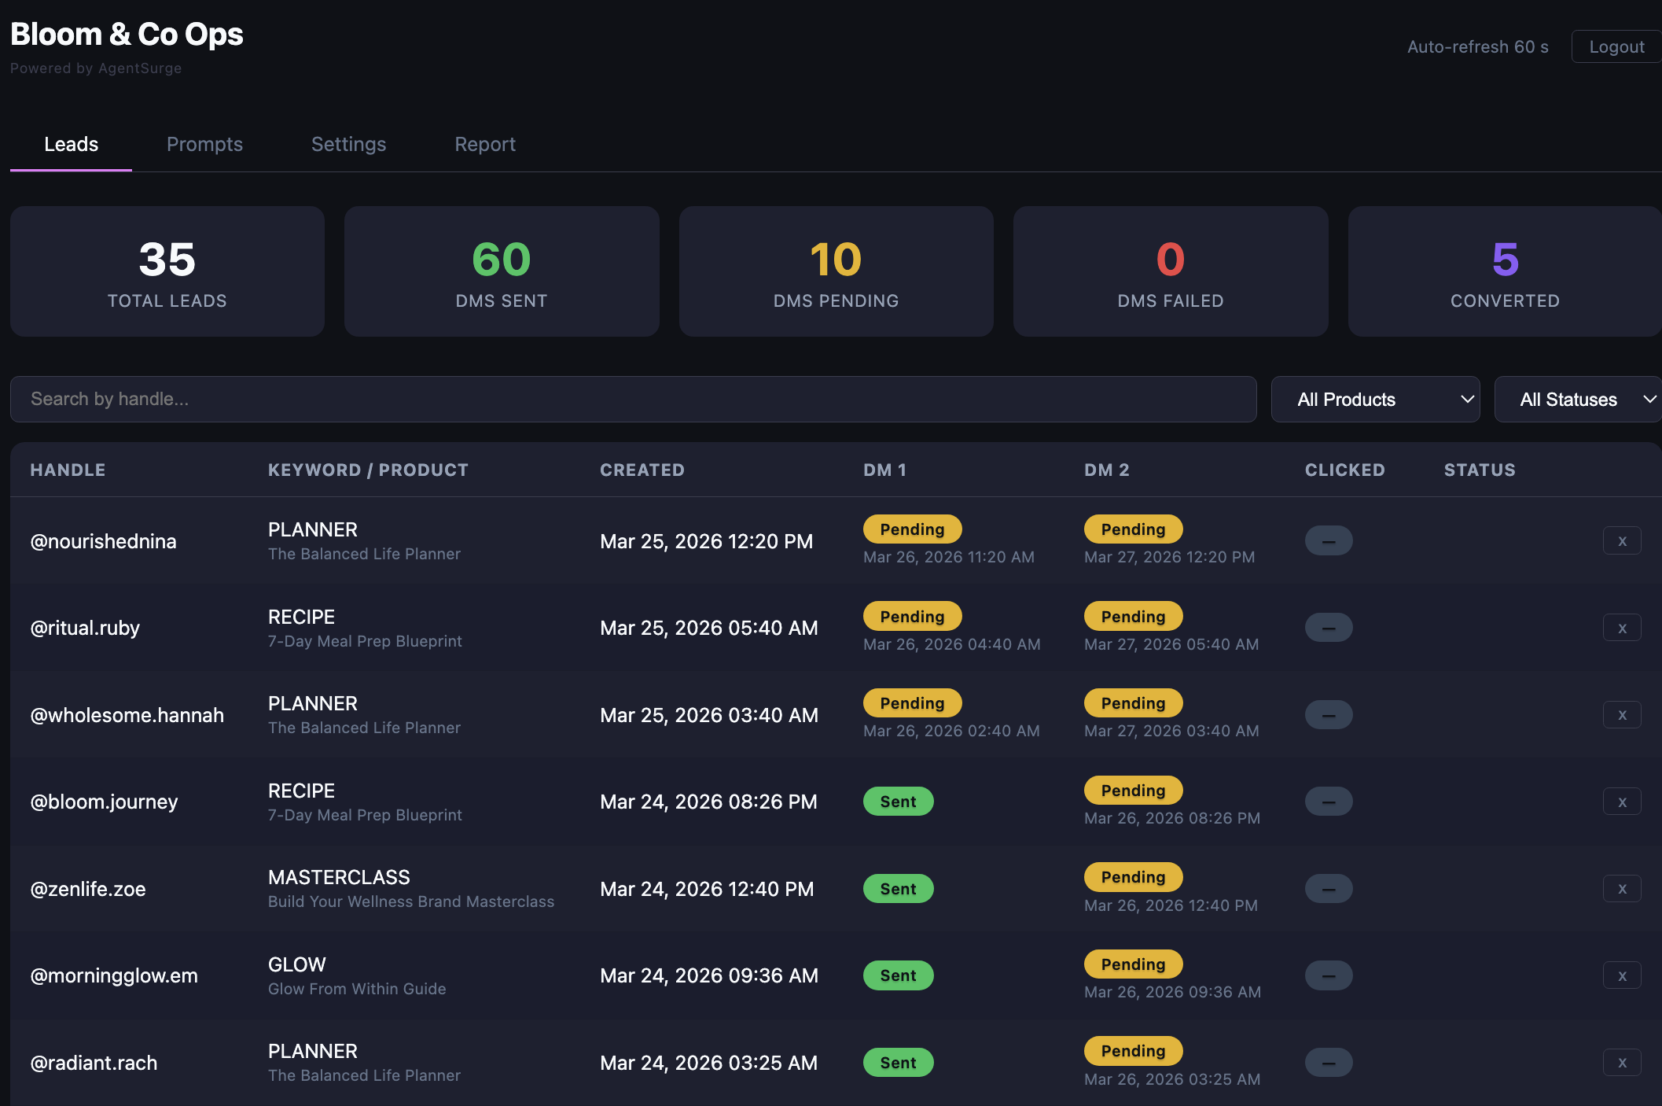Delete the @ritual.ruby row using the x icon
The image size is (1662, 1106).
tap(1622, 627)
